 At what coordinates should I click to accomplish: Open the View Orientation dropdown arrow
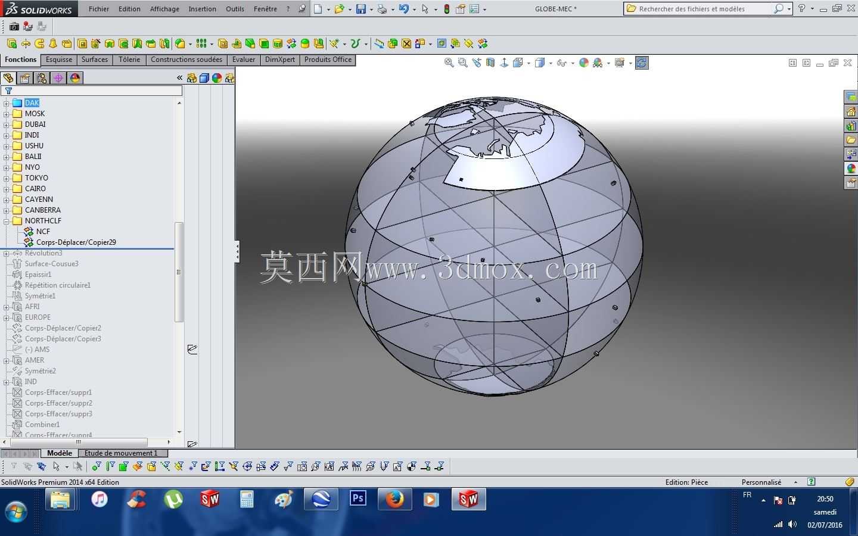(x=529, y=63)
